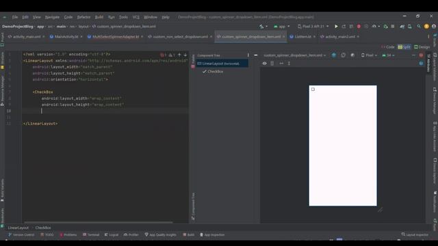Open the Tools menu
This screenshot has height=246, width=438.
click(x=123, y=17)
